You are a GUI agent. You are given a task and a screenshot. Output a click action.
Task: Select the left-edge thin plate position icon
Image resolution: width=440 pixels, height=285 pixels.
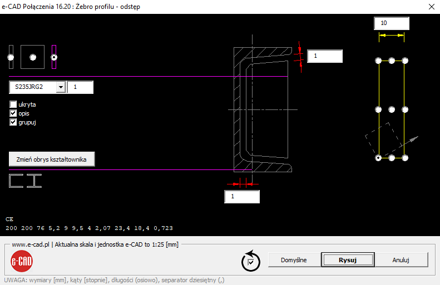click(11, 57)
